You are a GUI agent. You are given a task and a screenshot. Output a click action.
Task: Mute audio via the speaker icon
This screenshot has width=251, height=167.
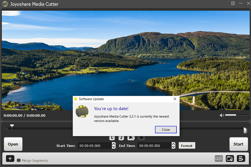point(221,115)
